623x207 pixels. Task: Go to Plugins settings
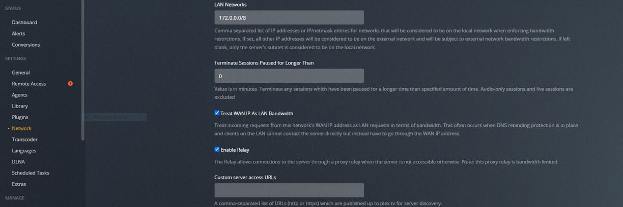point(20,117)
